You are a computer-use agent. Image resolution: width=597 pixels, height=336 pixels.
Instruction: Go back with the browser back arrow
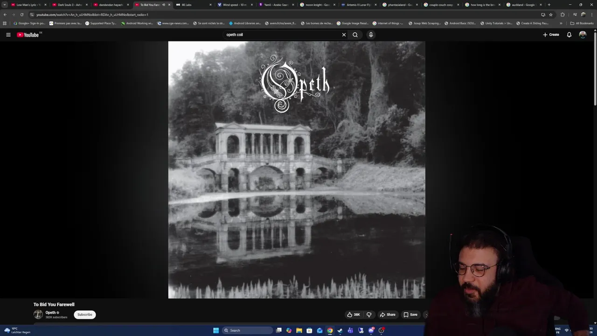click(5, 14)
